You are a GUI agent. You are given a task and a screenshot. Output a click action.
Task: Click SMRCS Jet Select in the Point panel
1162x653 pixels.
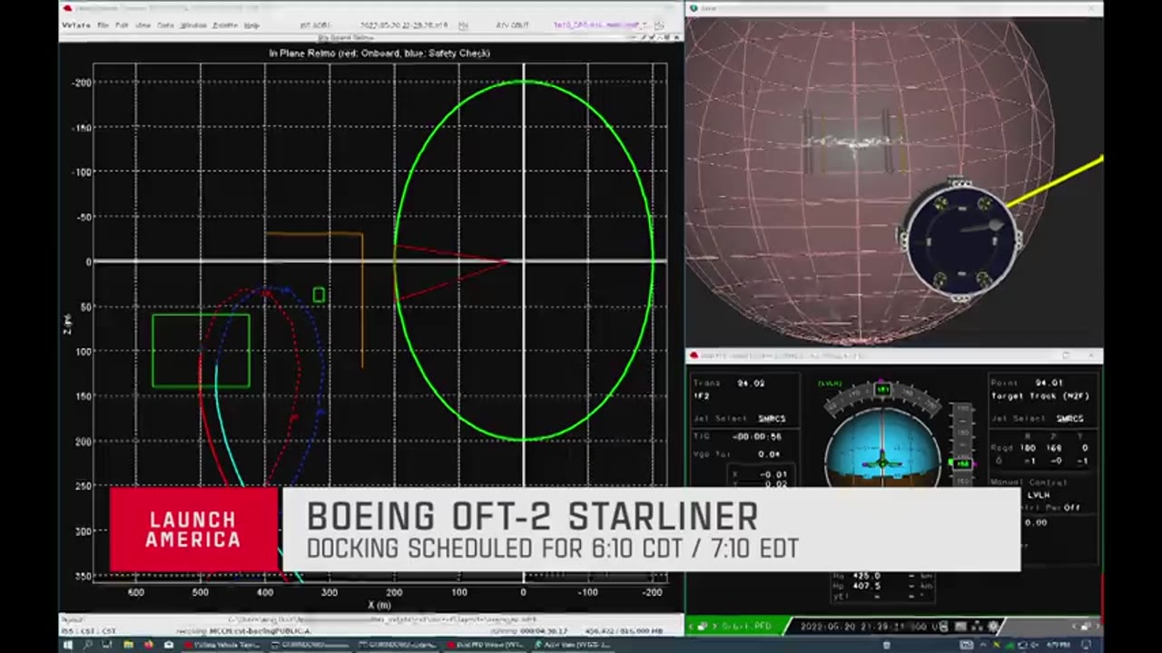click(1069, 419)
